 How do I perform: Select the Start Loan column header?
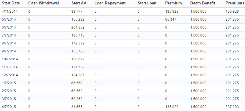coord(147,3)
